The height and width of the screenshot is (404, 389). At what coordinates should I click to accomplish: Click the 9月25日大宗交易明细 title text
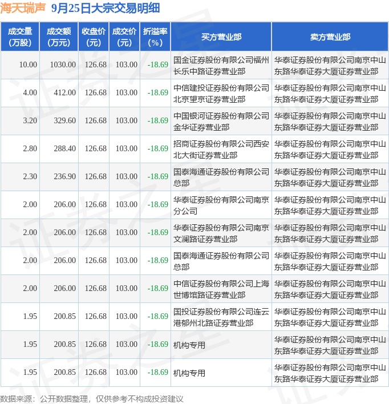(x=105, y=8)
